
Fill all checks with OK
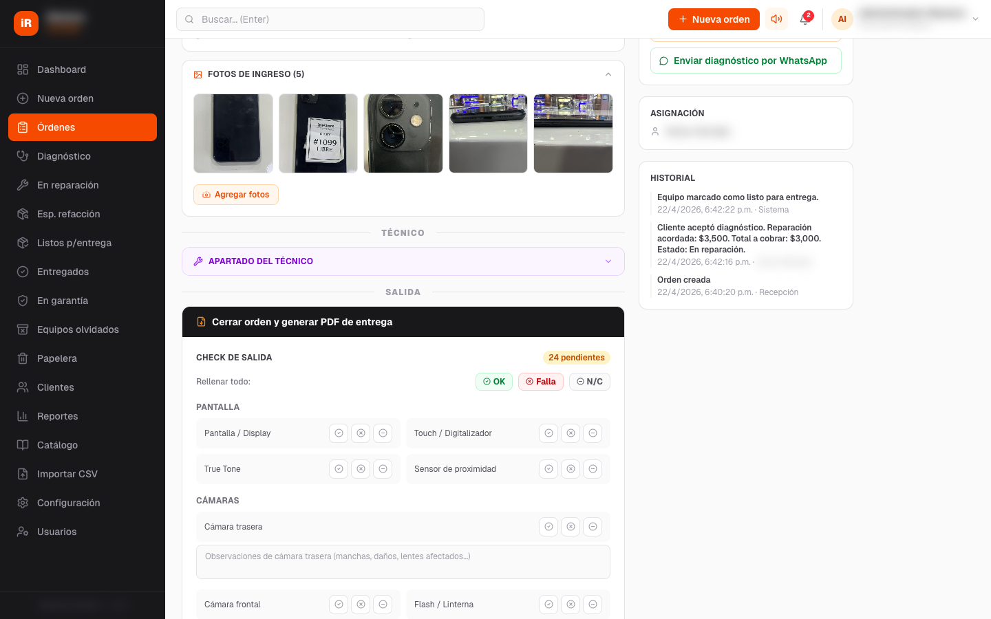[x=494, y=382]
